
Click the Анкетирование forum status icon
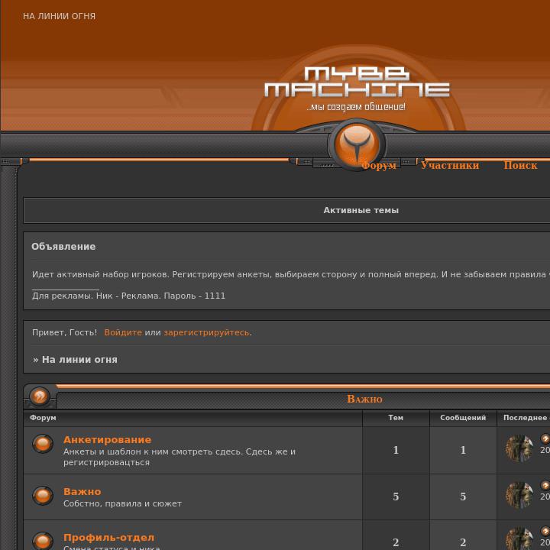click(x=43, y=444)
